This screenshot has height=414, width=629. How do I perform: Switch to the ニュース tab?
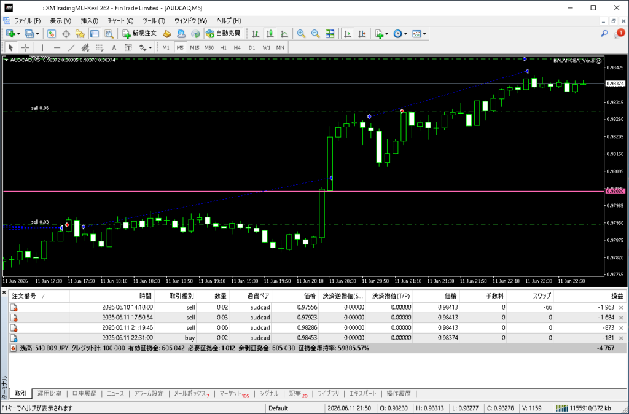[x=115, y=394]
